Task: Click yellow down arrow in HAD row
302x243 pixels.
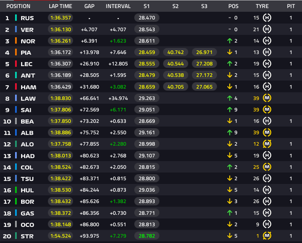Action: pyautogui.click(x=230, y=155)
